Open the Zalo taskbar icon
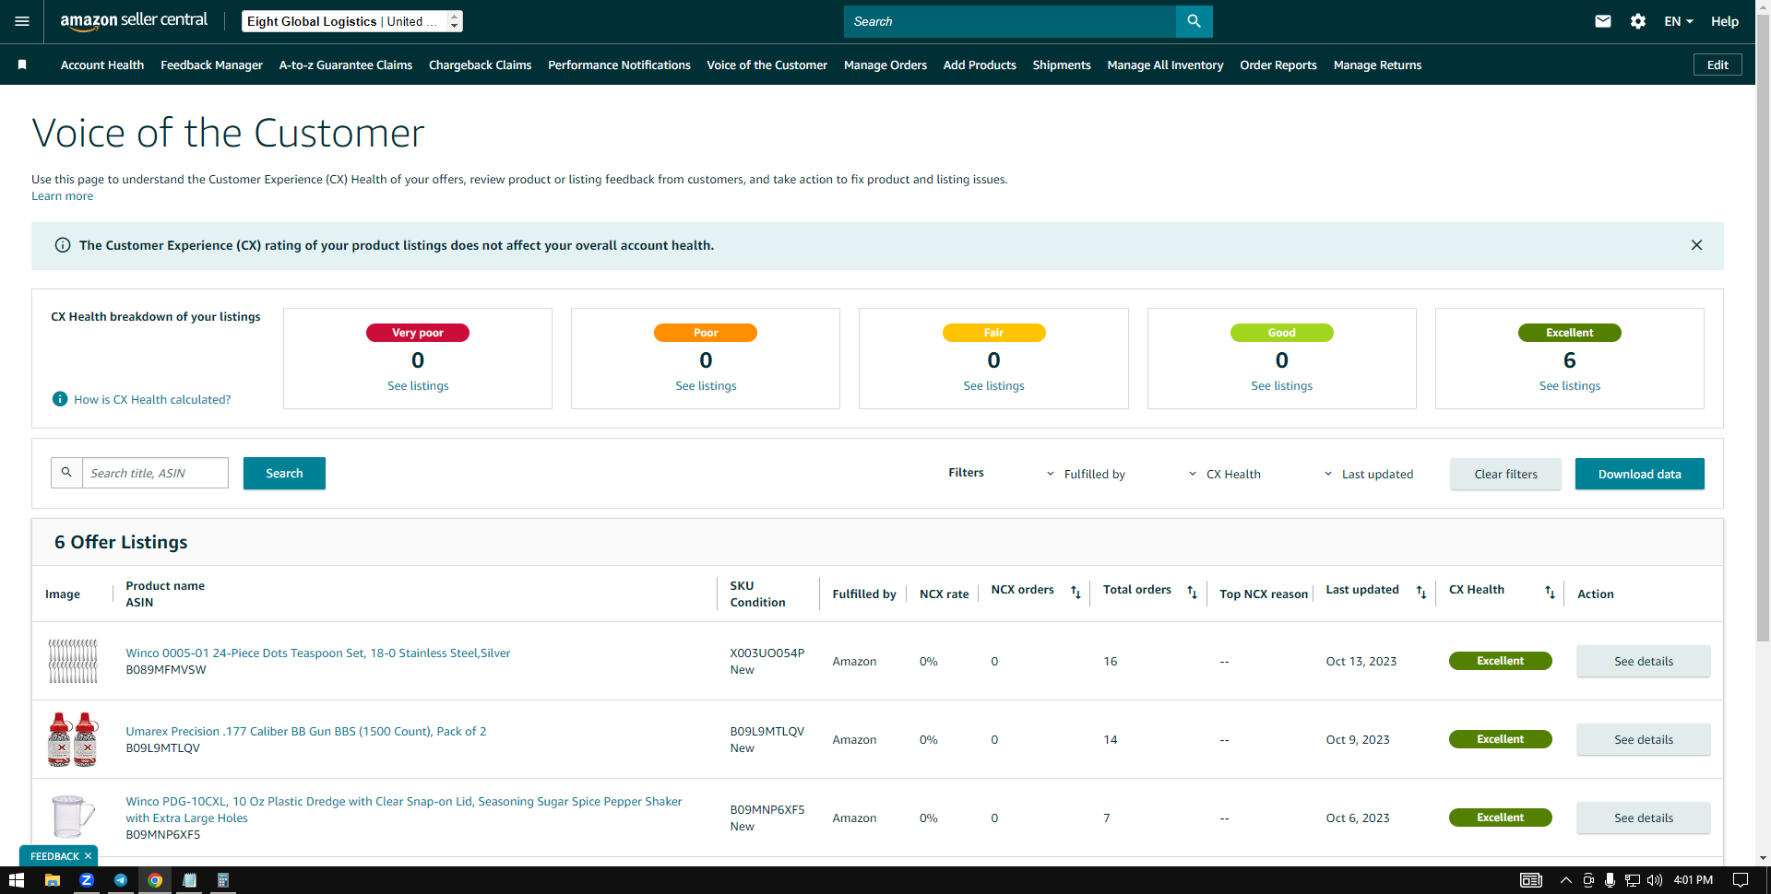1771x894 pixels. click(87, 880)
